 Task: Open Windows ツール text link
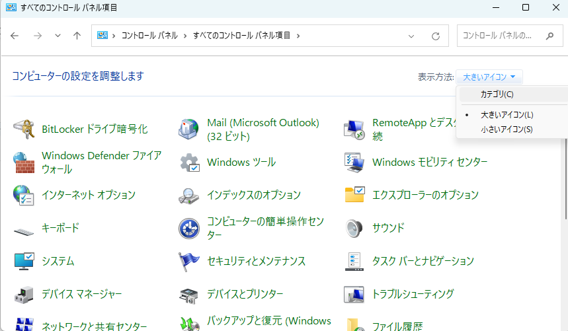(x=241, y=162)
